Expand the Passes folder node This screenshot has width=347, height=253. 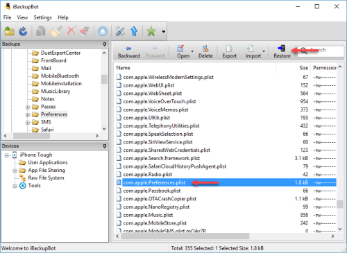click(28, 107)
